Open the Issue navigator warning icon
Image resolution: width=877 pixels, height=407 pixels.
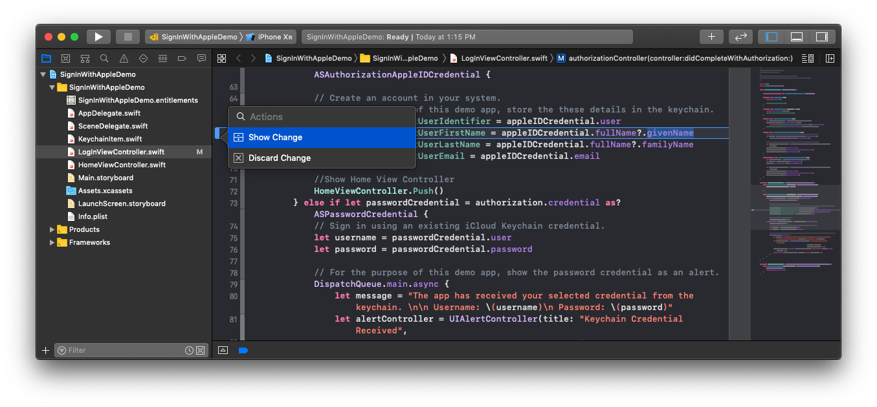[124, 58]
